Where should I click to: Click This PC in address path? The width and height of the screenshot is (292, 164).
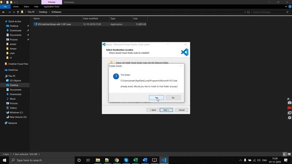[x=31, y=12]
